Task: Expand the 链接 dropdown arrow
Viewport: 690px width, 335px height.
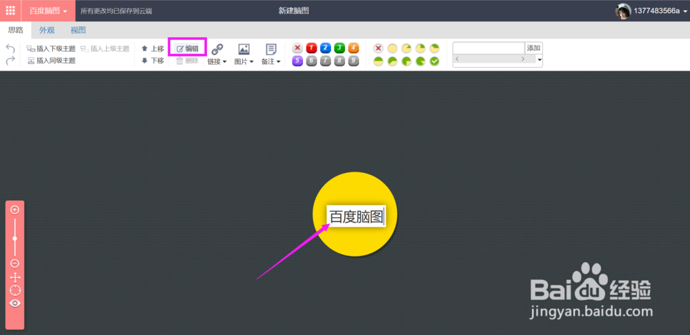Action: click(x=224, y=62)
